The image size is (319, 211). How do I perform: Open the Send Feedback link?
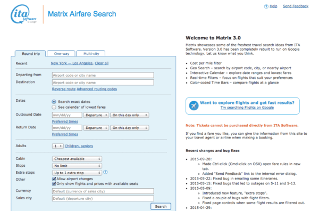296,6
